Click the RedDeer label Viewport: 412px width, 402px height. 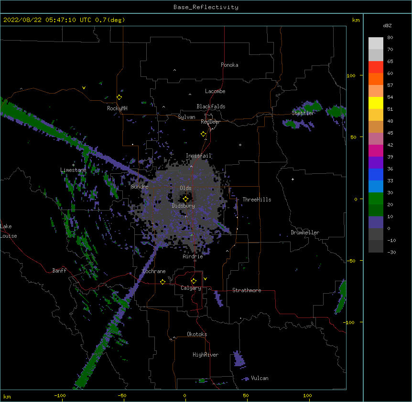click(210, 122)
